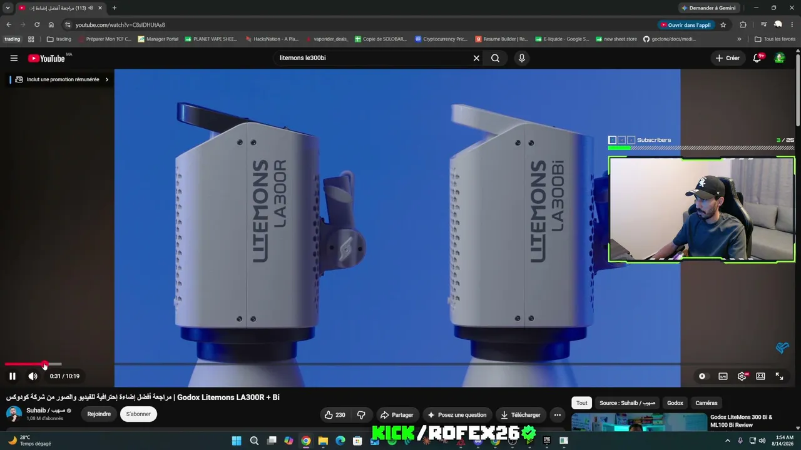Dislike the video
Image resolution: width=801 pixels, height=450 pixels.
pos(361,415)
